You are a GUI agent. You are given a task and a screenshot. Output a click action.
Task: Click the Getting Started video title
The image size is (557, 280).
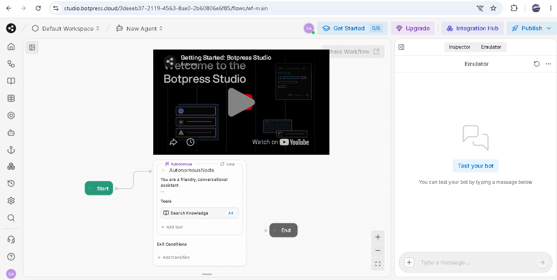(226, 58)
